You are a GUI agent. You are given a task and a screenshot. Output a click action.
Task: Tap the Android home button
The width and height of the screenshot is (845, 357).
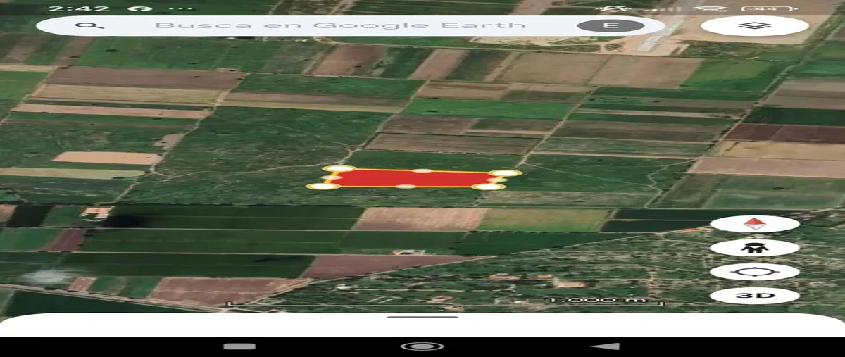click(x=422, y=346)
